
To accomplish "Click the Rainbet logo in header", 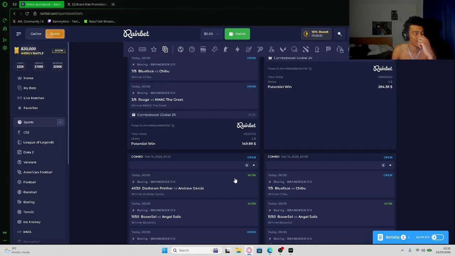I will (136, 34).
